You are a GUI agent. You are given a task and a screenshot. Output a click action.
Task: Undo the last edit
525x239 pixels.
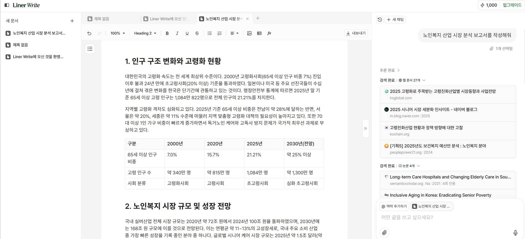pos(89,33)
